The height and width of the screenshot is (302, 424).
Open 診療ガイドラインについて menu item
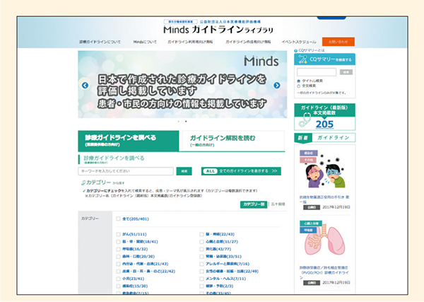[100, 42]
